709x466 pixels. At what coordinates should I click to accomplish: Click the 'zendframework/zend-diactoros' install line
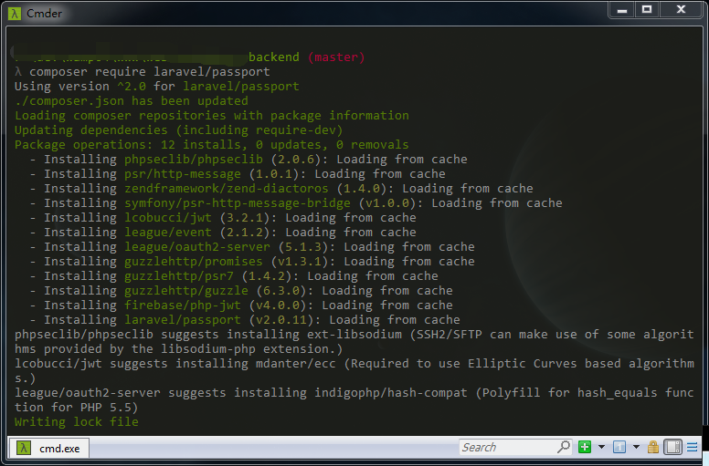[x=281, y=188]
